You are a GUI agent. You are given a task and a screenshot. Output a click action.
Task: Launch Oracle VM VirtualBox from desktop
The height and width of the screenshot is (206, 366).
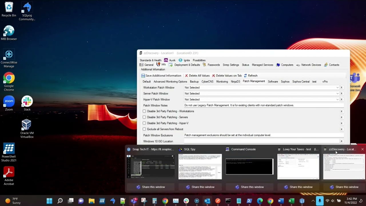pyautogui.click(x=27, y=129)
